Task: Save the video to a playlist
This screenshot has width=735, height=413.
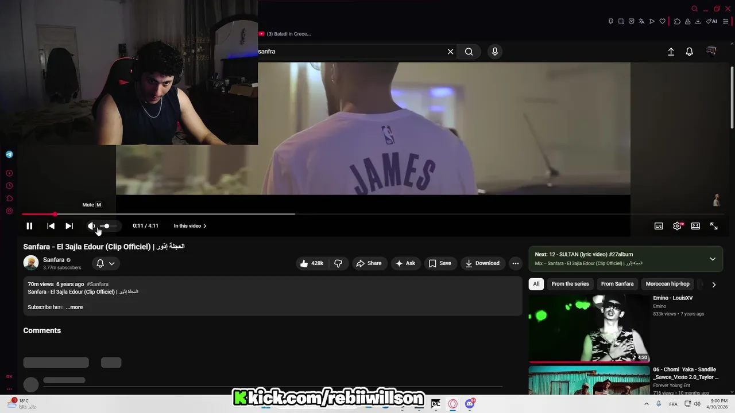Action: [x=440, y=263]
